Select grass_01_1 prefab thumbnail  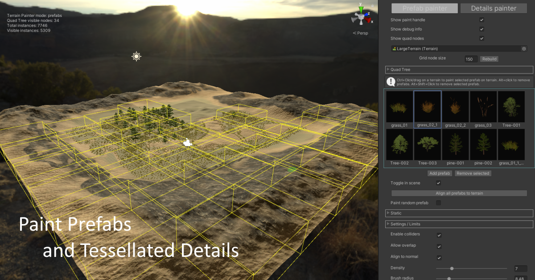(x=511, y=148)
